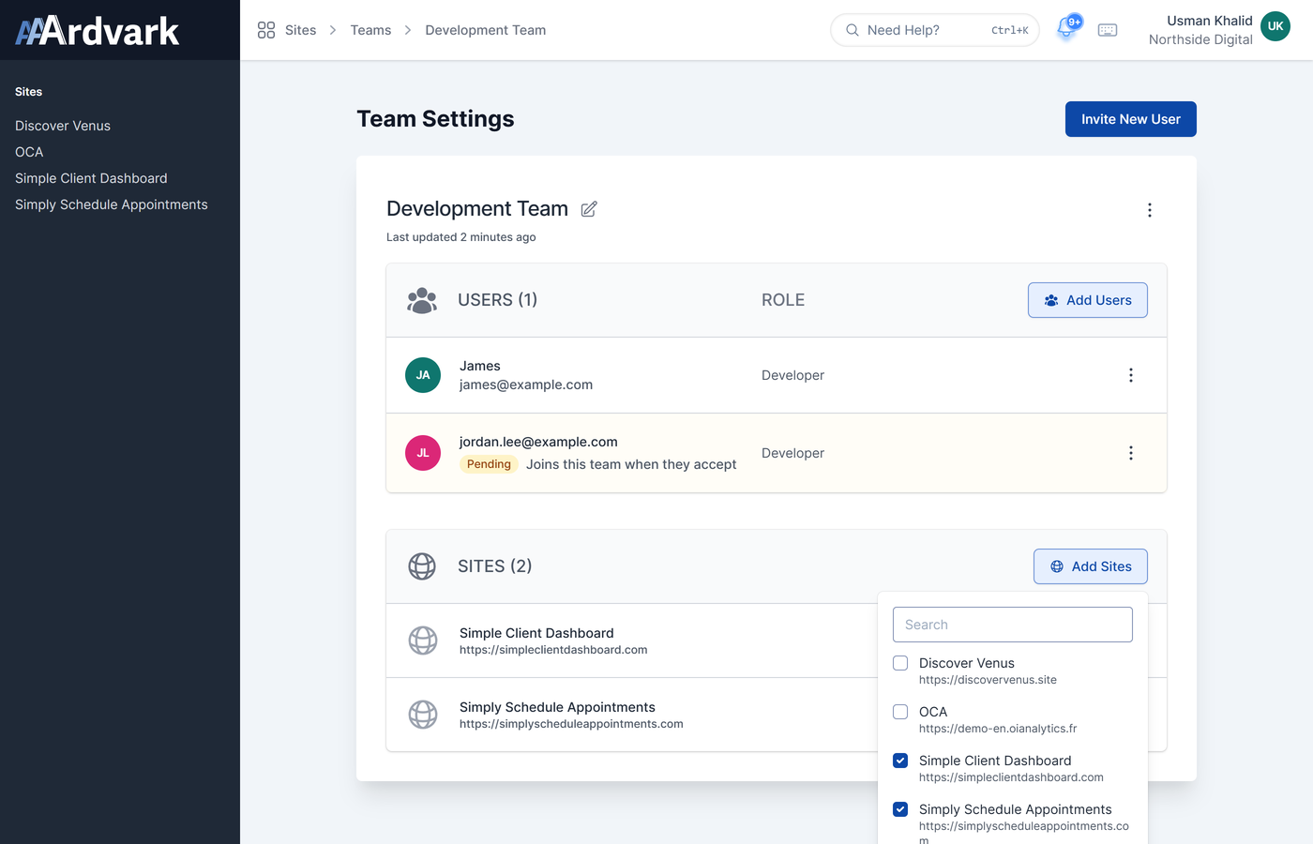
Task: Open the Sites grid icon in breadcrumb
Action: coord(266,30)
